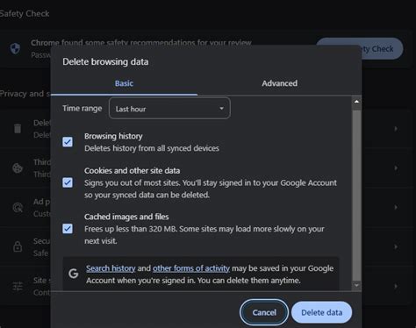Click the Safety Check shield icon
The image size is (416, 328).
pyautogui.click(x=15, y=48)
